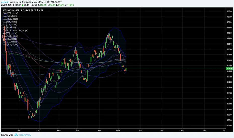The image size is (234, 138).
Task: Select EMA (50, close) indicator label
Action: click(x=9, y=16)
